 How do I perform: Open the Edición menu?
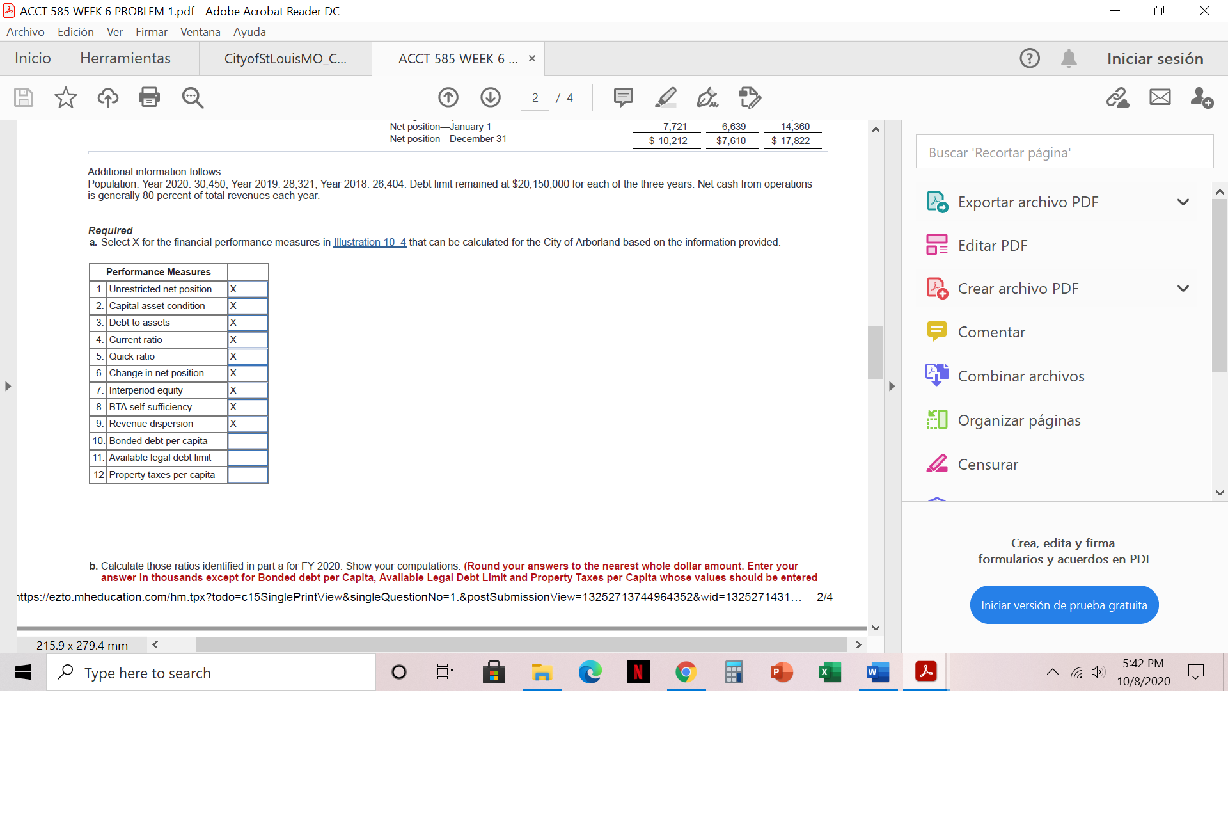tap(75, 31)
